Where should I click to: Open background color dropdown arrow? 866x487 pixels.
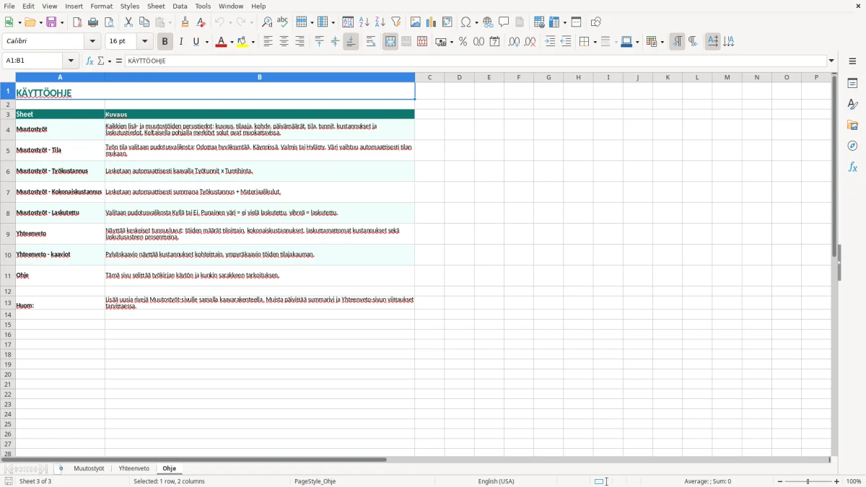click(x=253, y=42)
